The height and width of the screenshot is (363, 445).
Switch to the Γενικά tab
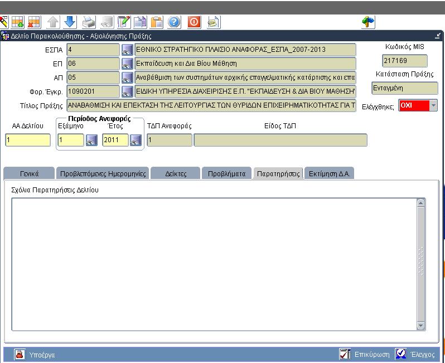tap(29, 174)
